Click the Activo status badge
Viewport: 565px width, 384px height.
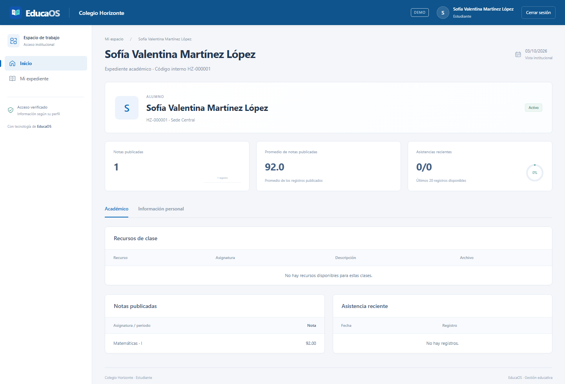tap(534, 108)
